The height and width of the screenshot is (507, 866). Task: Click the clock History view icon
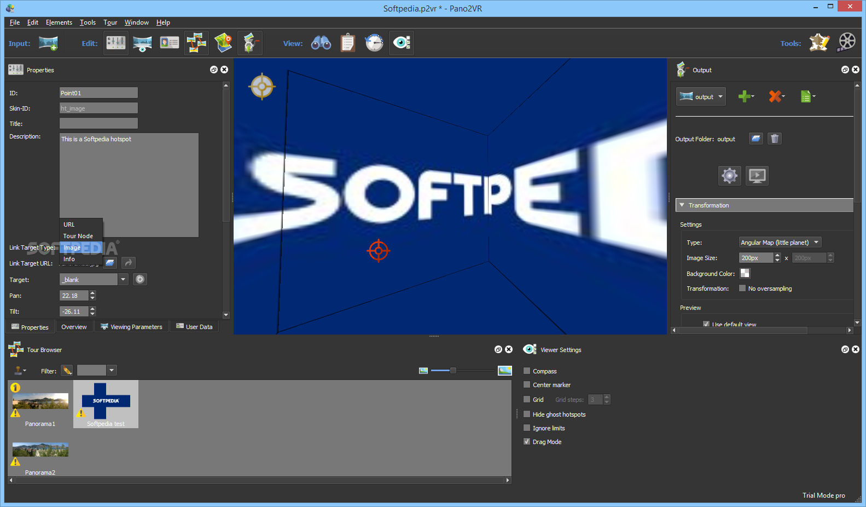pos(374,43)
